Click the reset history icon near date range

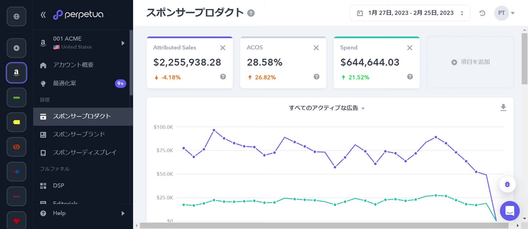482,13
